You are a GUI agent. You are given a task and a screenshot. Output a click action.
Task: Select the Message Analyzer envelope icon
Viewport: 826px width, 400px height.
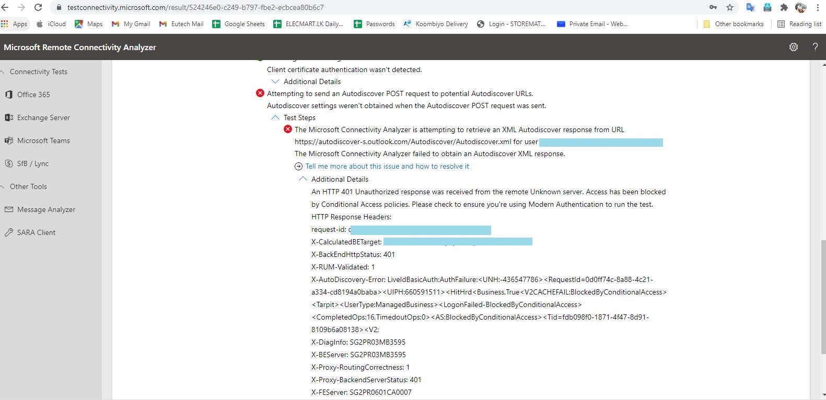(x=9, y=209)
